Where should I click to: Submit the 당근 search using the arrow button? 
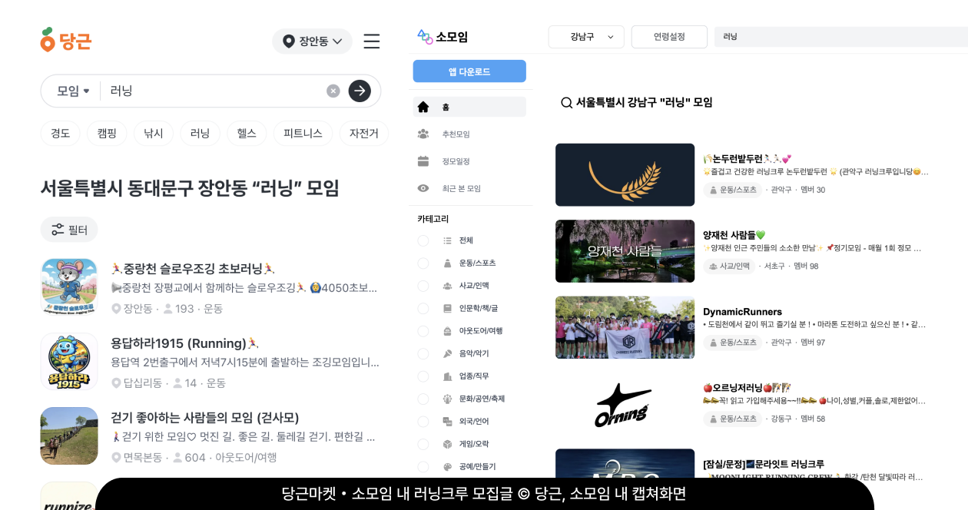click(x=360, y=91)
